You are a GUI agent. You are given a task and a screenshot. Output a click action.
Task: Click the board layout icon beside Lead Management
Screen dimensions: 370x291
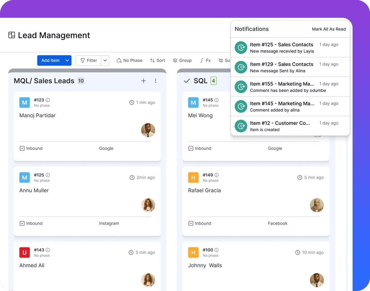(12, 35)
